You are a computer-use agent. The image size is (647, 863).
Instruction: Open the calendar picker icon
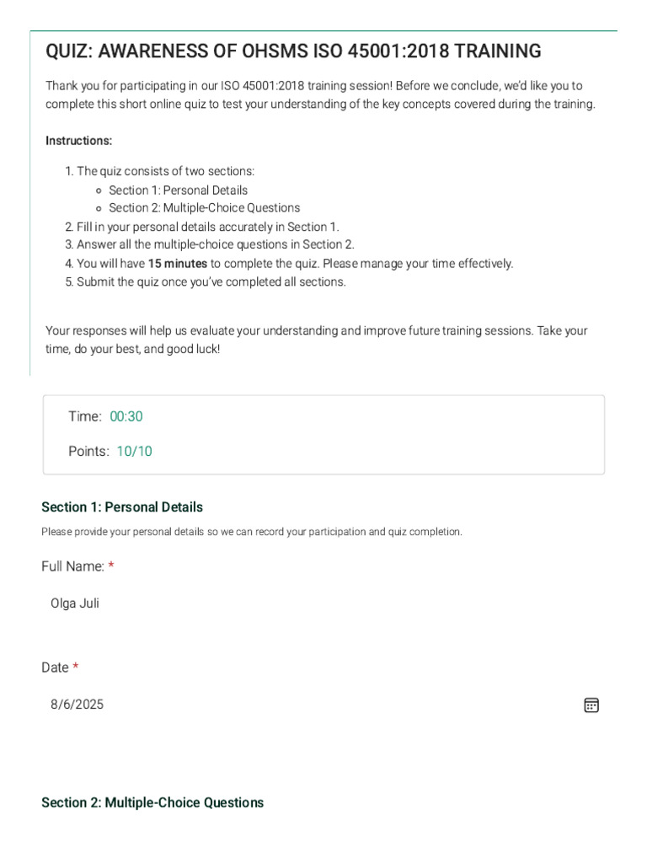[x=591, y=705]
